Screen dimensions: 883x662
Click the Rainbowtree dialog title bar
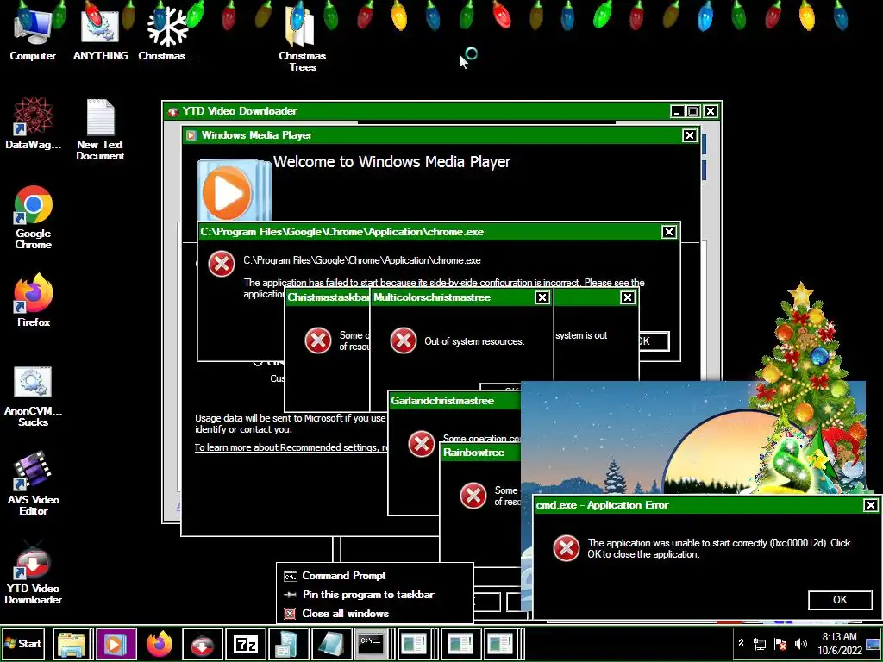pyautogui.click(x=479, y=453)
